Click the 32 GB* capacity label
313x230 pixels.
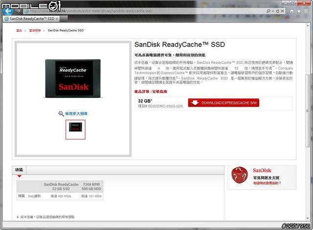pyautogui.click(x=145, y=101)
